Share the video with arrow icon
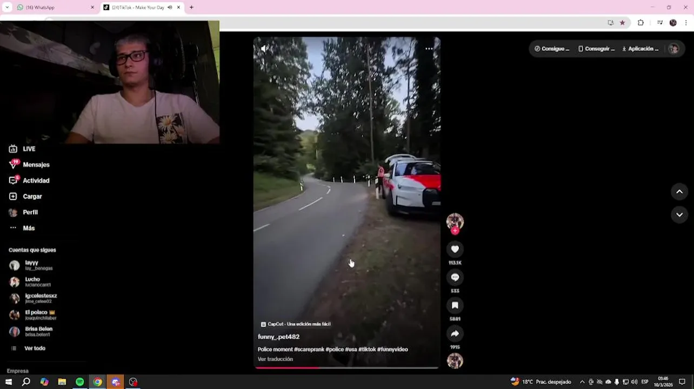This screenshot has width=694, height=389. click(x=455, y=333)
